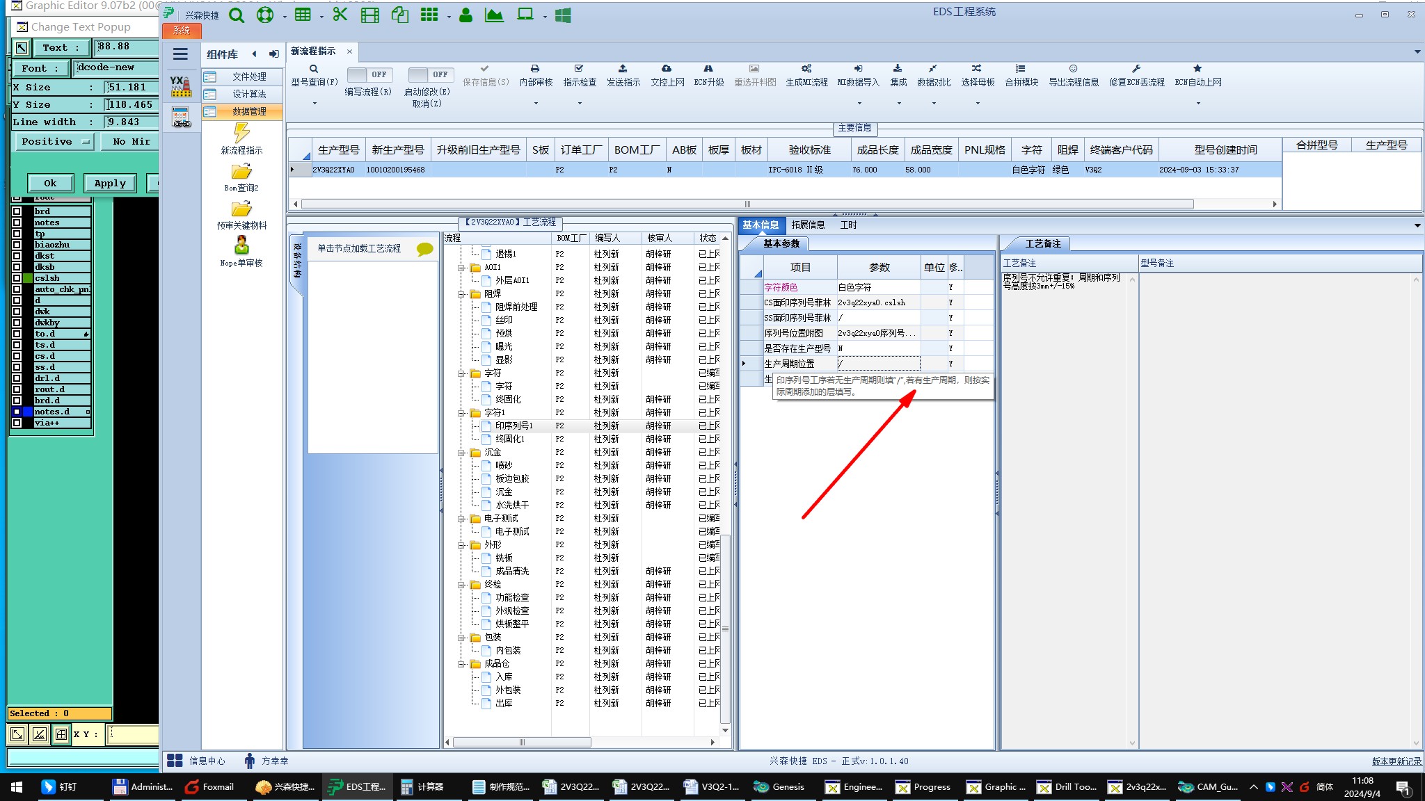The height and width of the screenshot is (801, 1425).
Task: Open 新流程指示 lightning icon in sidebar
Action: 241,133
